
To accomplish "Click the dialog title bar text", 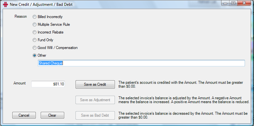I will pos(41,5).
